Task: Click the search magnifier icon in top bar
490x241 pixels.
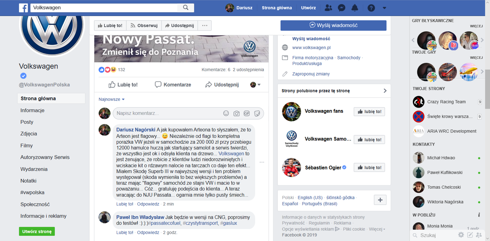Action: 186,8
